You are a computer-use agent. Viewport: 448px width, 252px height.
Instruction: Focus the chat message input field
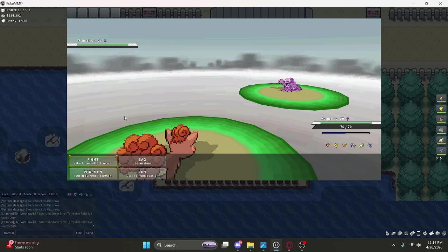[x=45, y=233]
